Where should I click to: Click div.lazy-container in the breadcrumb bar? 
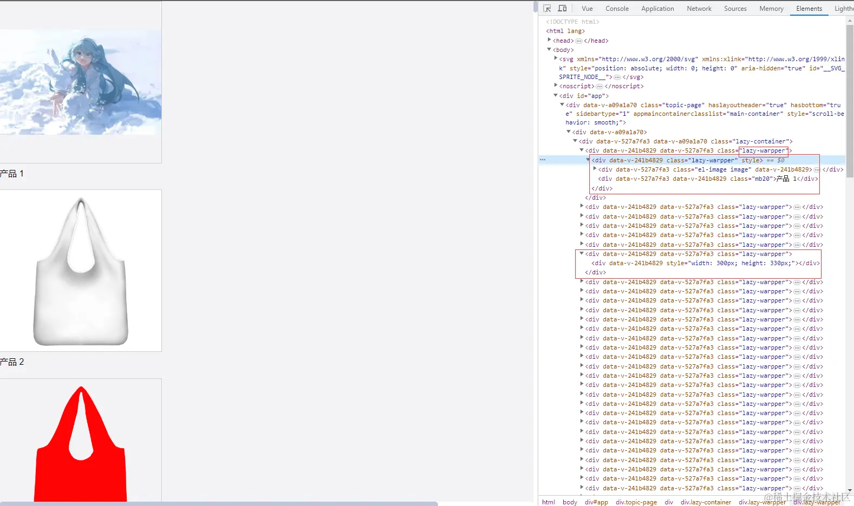pos(706,502)
